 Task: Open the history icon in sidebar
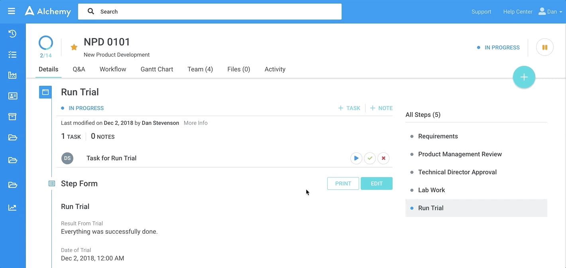click(12, 33)
